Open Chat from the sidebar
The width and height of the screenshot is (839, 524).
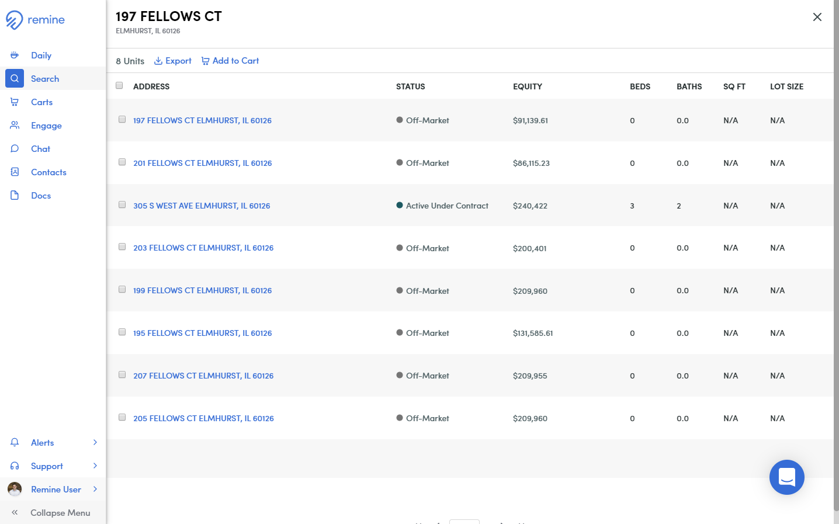(40, 149)
